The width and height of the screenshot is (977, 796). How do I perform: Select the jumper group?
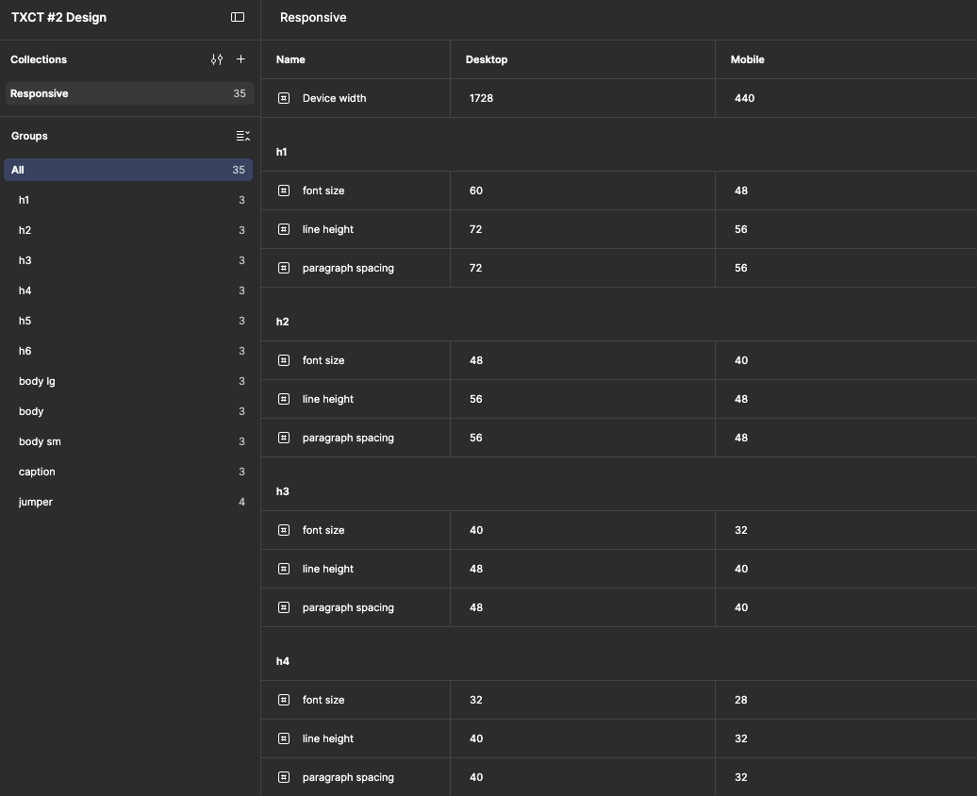[128, 502]
